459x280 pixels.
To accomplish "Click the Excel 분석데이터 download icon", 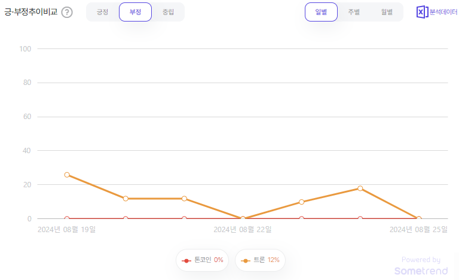I will tap(422, 12).
